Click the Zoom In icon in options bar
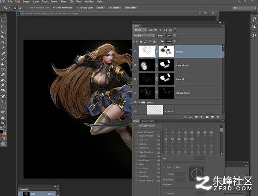This screenshot has width=258, height=196. click(x=15, y=8)
